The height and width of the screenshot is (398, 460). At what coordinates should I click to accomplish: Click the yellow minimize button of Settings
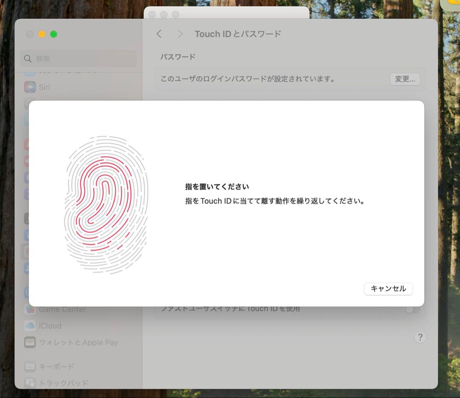point(42,35)
